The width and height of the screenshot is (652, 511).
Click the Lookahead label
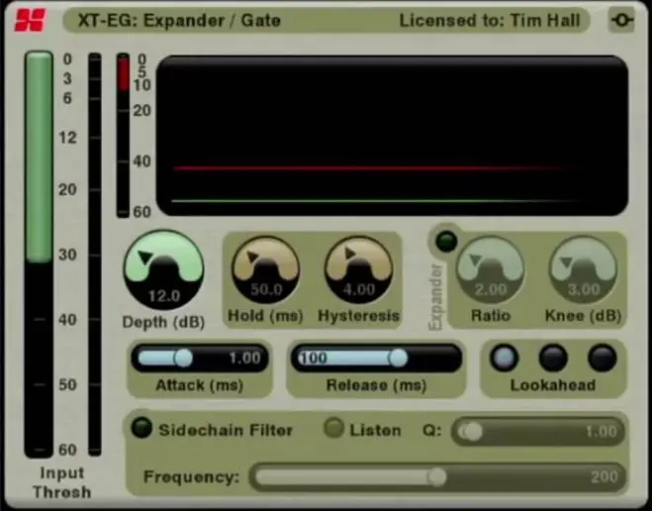553,385
